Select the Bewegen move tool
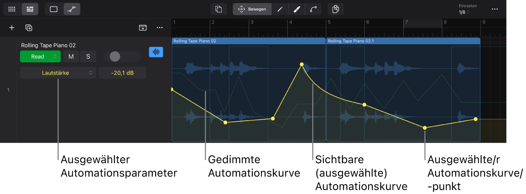 point(252,9)
